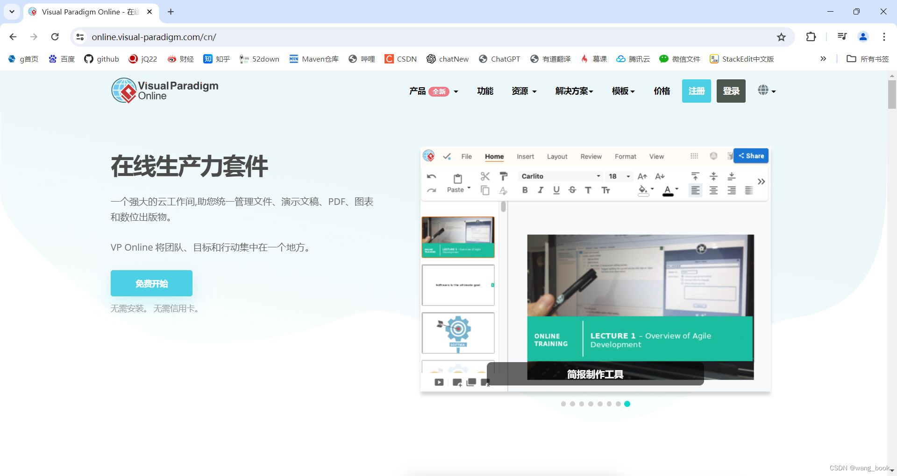This screenshot has width=897, height=476.
Task: Open the tab search dropdown arrow
Action: [12, 12]
